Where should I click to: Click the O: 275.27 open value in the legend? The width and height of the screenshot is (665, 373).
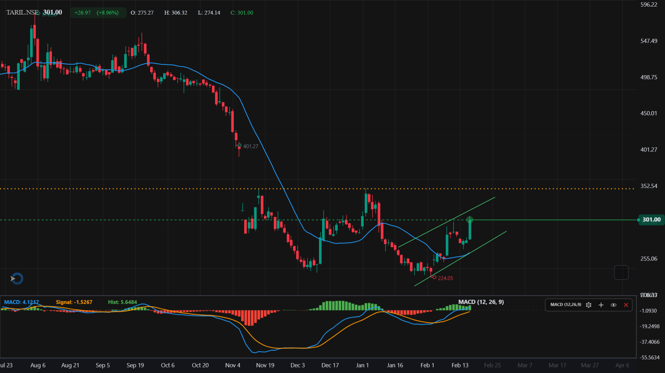[142, 12]
